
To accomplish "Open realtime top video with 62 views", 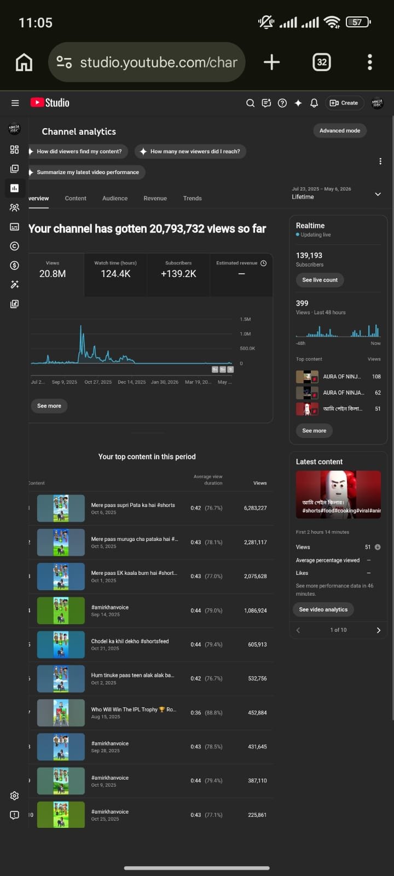I will [338, 393].
